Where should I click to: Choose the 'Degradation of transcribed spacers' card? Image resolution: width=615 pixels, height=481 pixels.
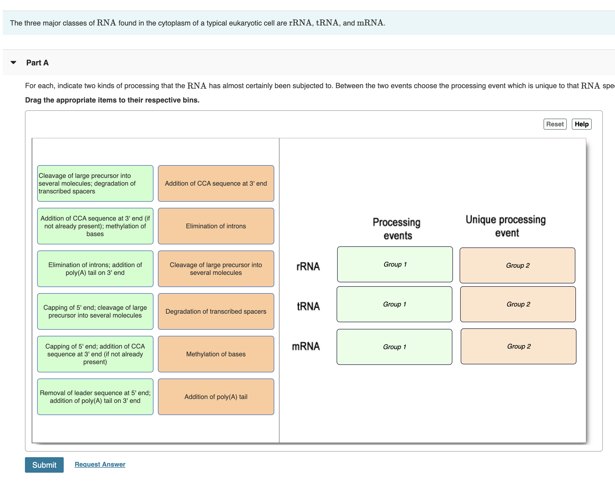tap(216, 311)
